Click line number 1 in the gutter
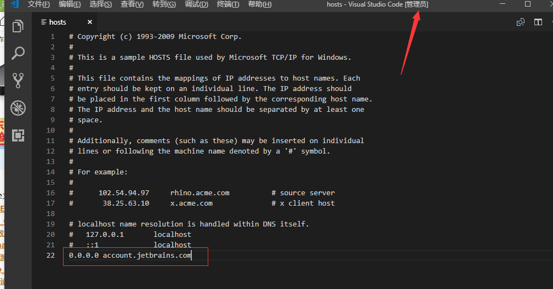Image resolution: width=553 pixels, height=289 pixels. click(x=53, y=36)
